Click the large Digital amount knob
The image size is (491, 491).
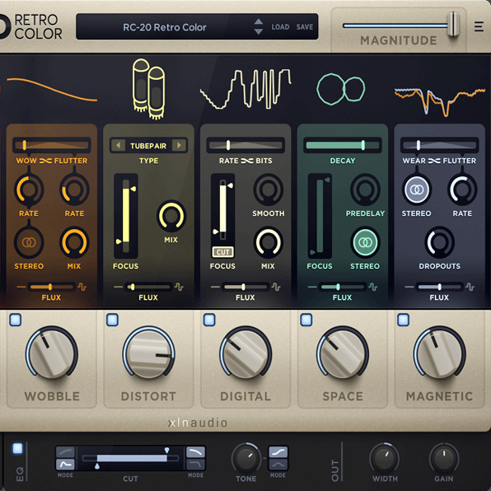[245, 353]
